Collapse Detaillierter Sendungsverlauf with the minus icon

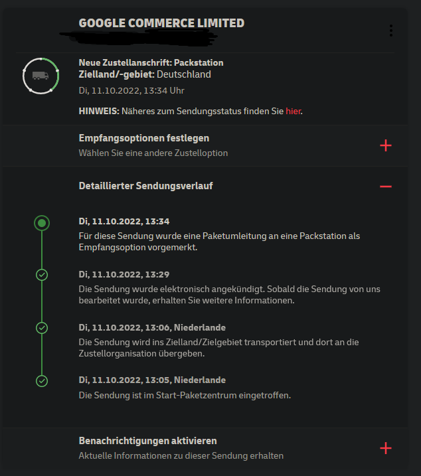pyautogui.click(x=385, y=187)
